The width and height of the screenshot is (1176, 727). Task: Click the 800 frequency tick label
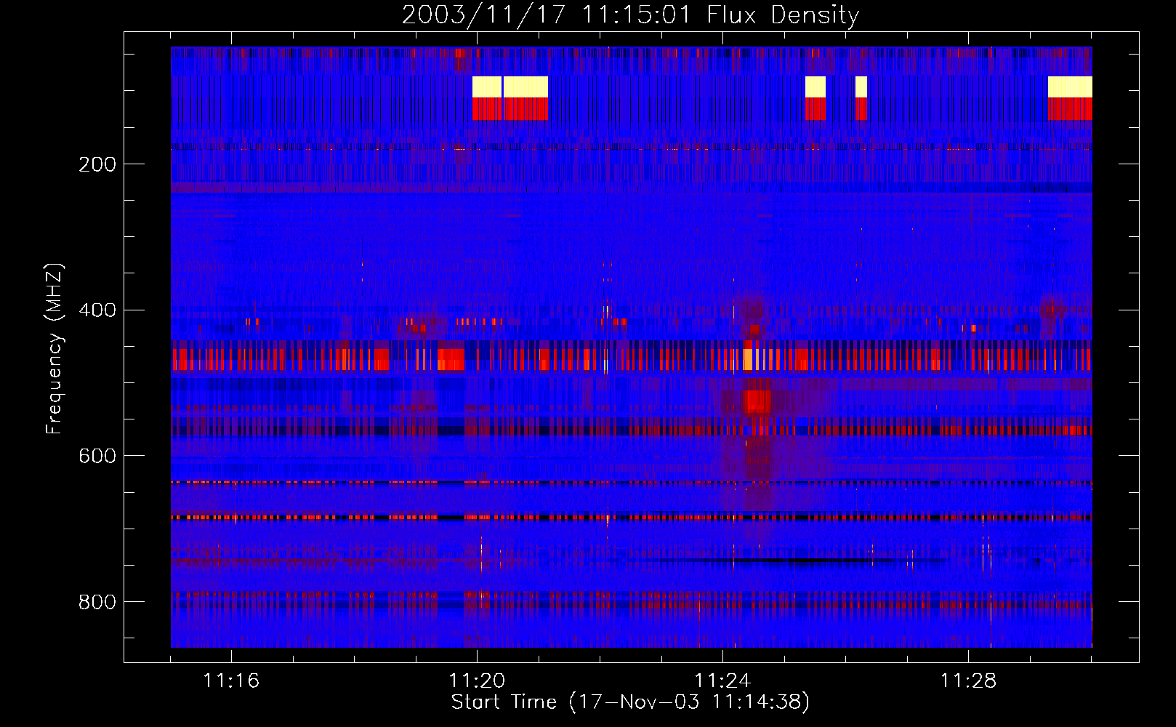pyautogui.click(x=97, y=602)
